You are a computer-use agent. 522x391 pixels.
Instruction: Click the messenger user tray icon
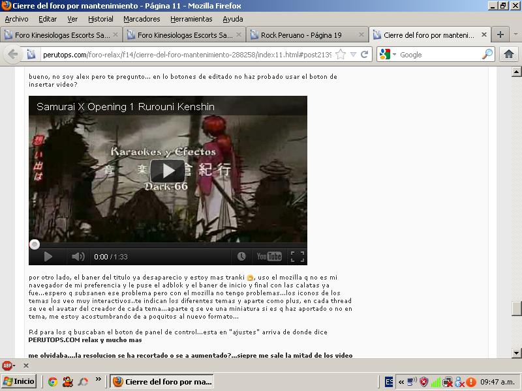tap(459, 382)
